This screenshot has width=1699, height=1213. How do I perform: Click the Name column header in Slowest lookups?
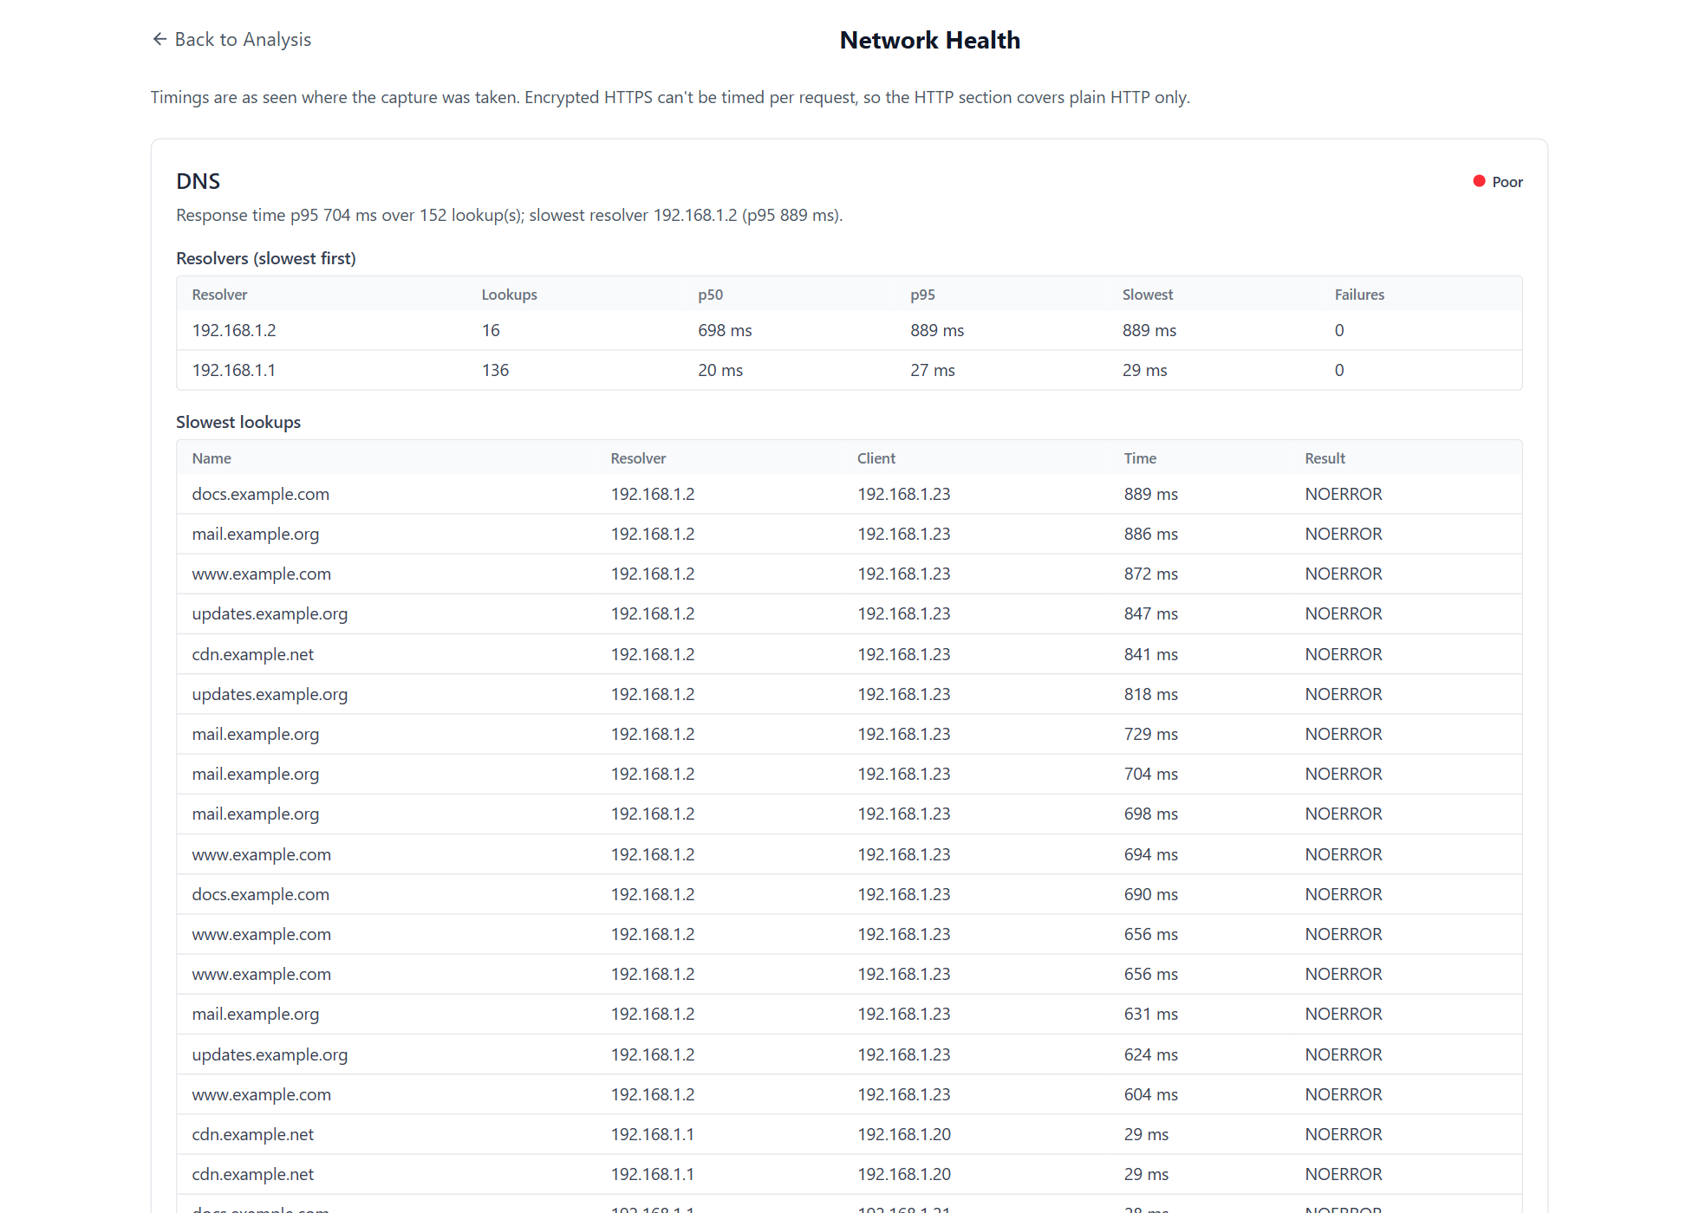coord(212,458)
